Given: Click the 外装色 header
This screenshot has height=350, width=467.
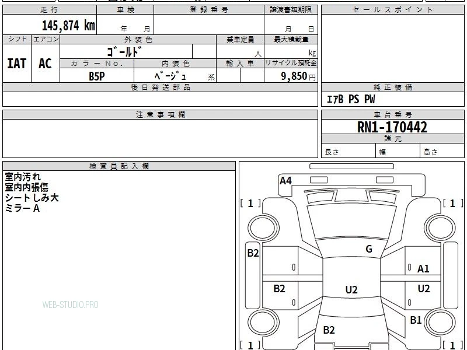Looking at the screenshot, I should click(x=138, y=40).
